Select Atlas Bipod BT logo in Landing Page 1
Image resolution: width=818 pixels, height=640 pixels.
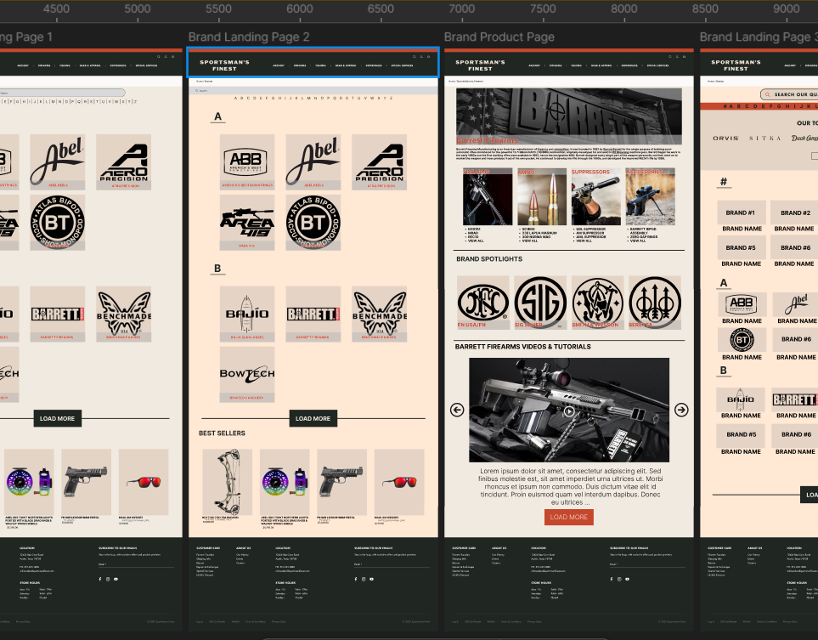58,223
